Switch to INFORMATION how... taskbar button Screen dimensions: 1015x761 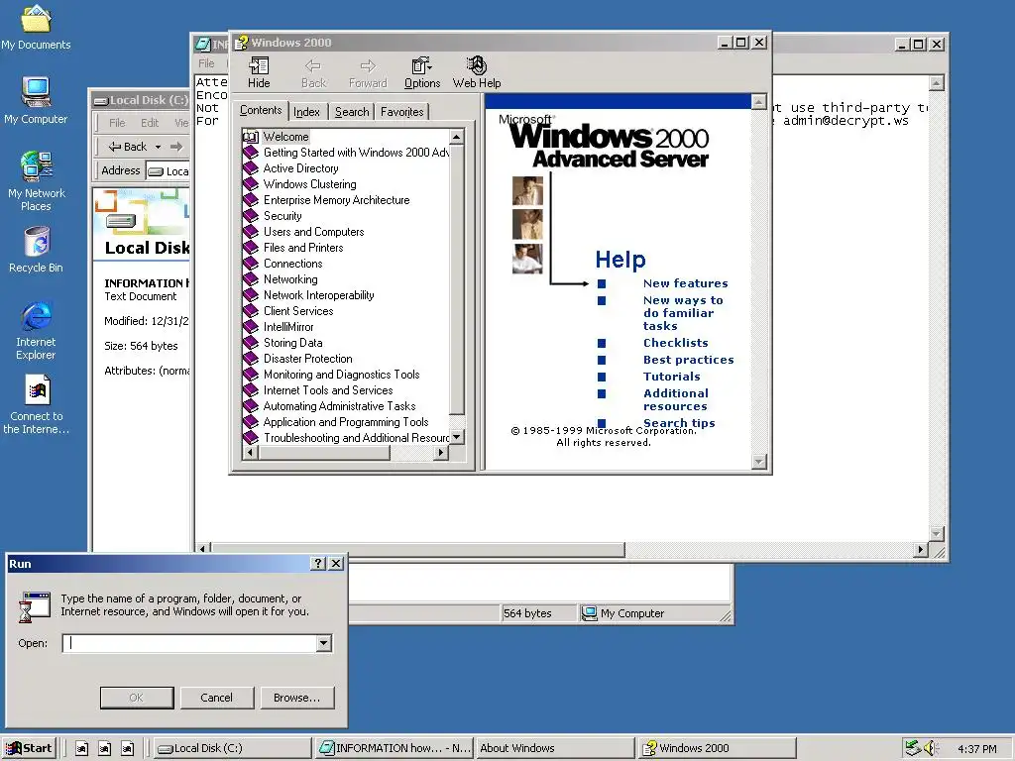394,748
